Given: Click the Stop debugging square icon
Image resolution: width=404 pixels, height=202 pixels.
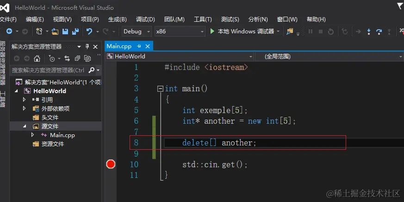Looking at the screenshot, I should 321,32.
